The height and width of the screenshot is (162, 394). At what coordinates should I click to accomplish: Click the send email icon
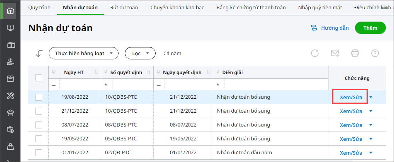pos(335,54)
